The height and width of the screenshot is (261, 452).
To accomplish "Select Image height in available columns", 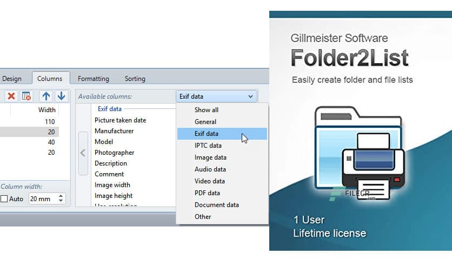I will pyautogui.click(x=114, y=196).
